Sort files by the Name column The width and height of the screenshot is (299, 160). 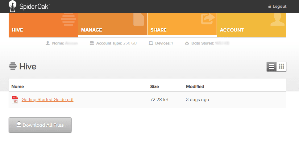coord(18,86)
